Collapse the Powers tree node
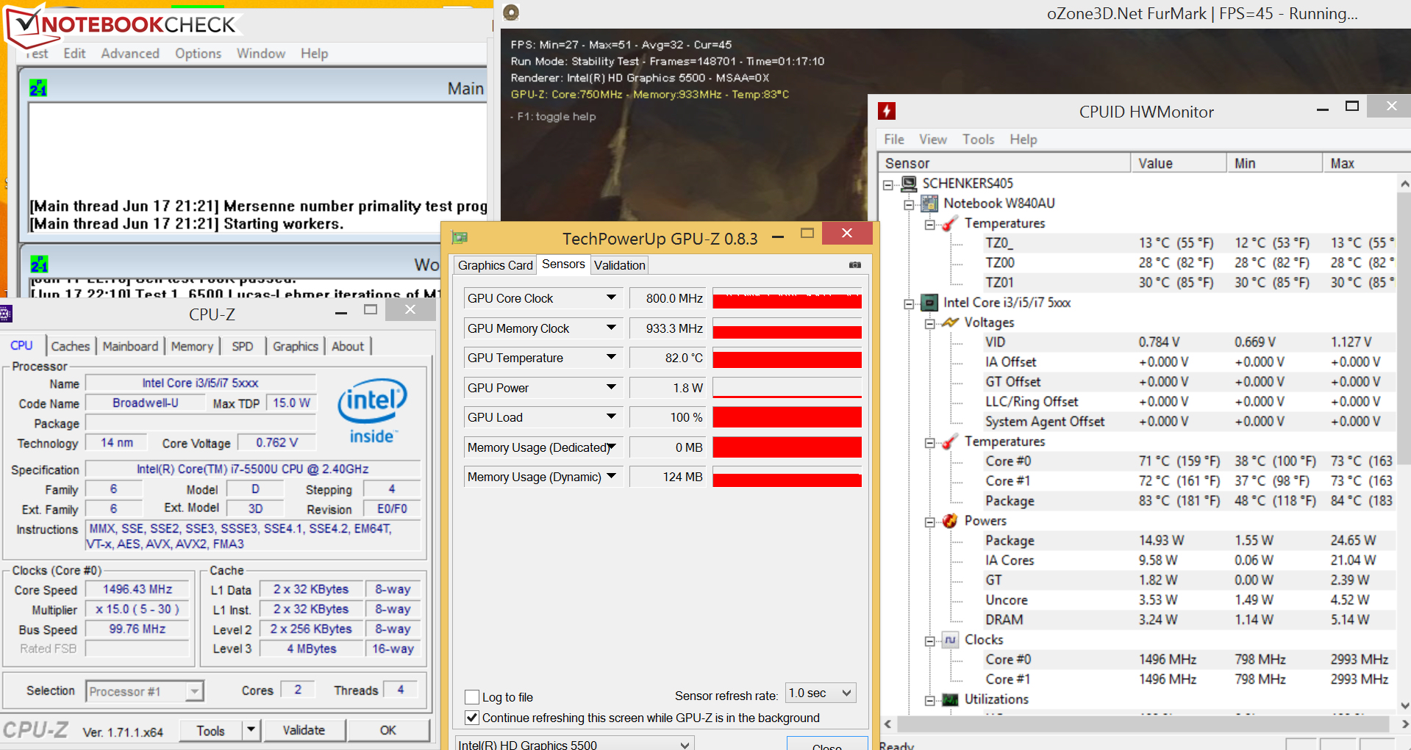1411x750 pixels. click(930, 522)
